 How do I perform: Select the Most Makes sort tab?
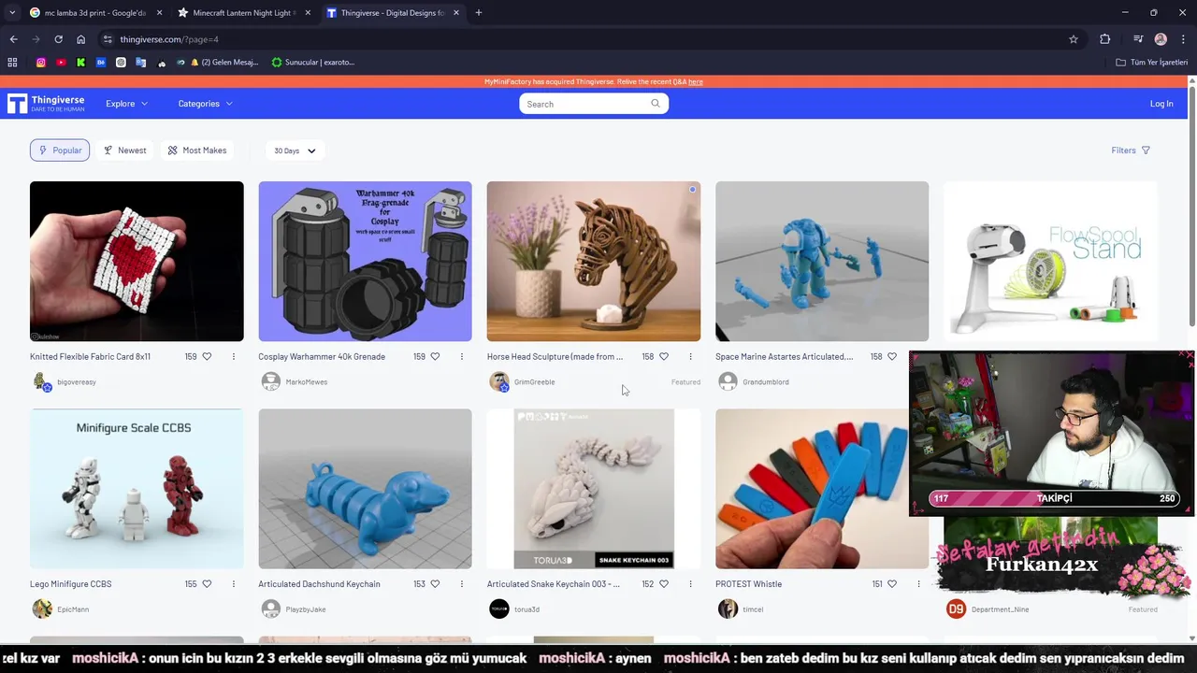[x=197, y=150]
